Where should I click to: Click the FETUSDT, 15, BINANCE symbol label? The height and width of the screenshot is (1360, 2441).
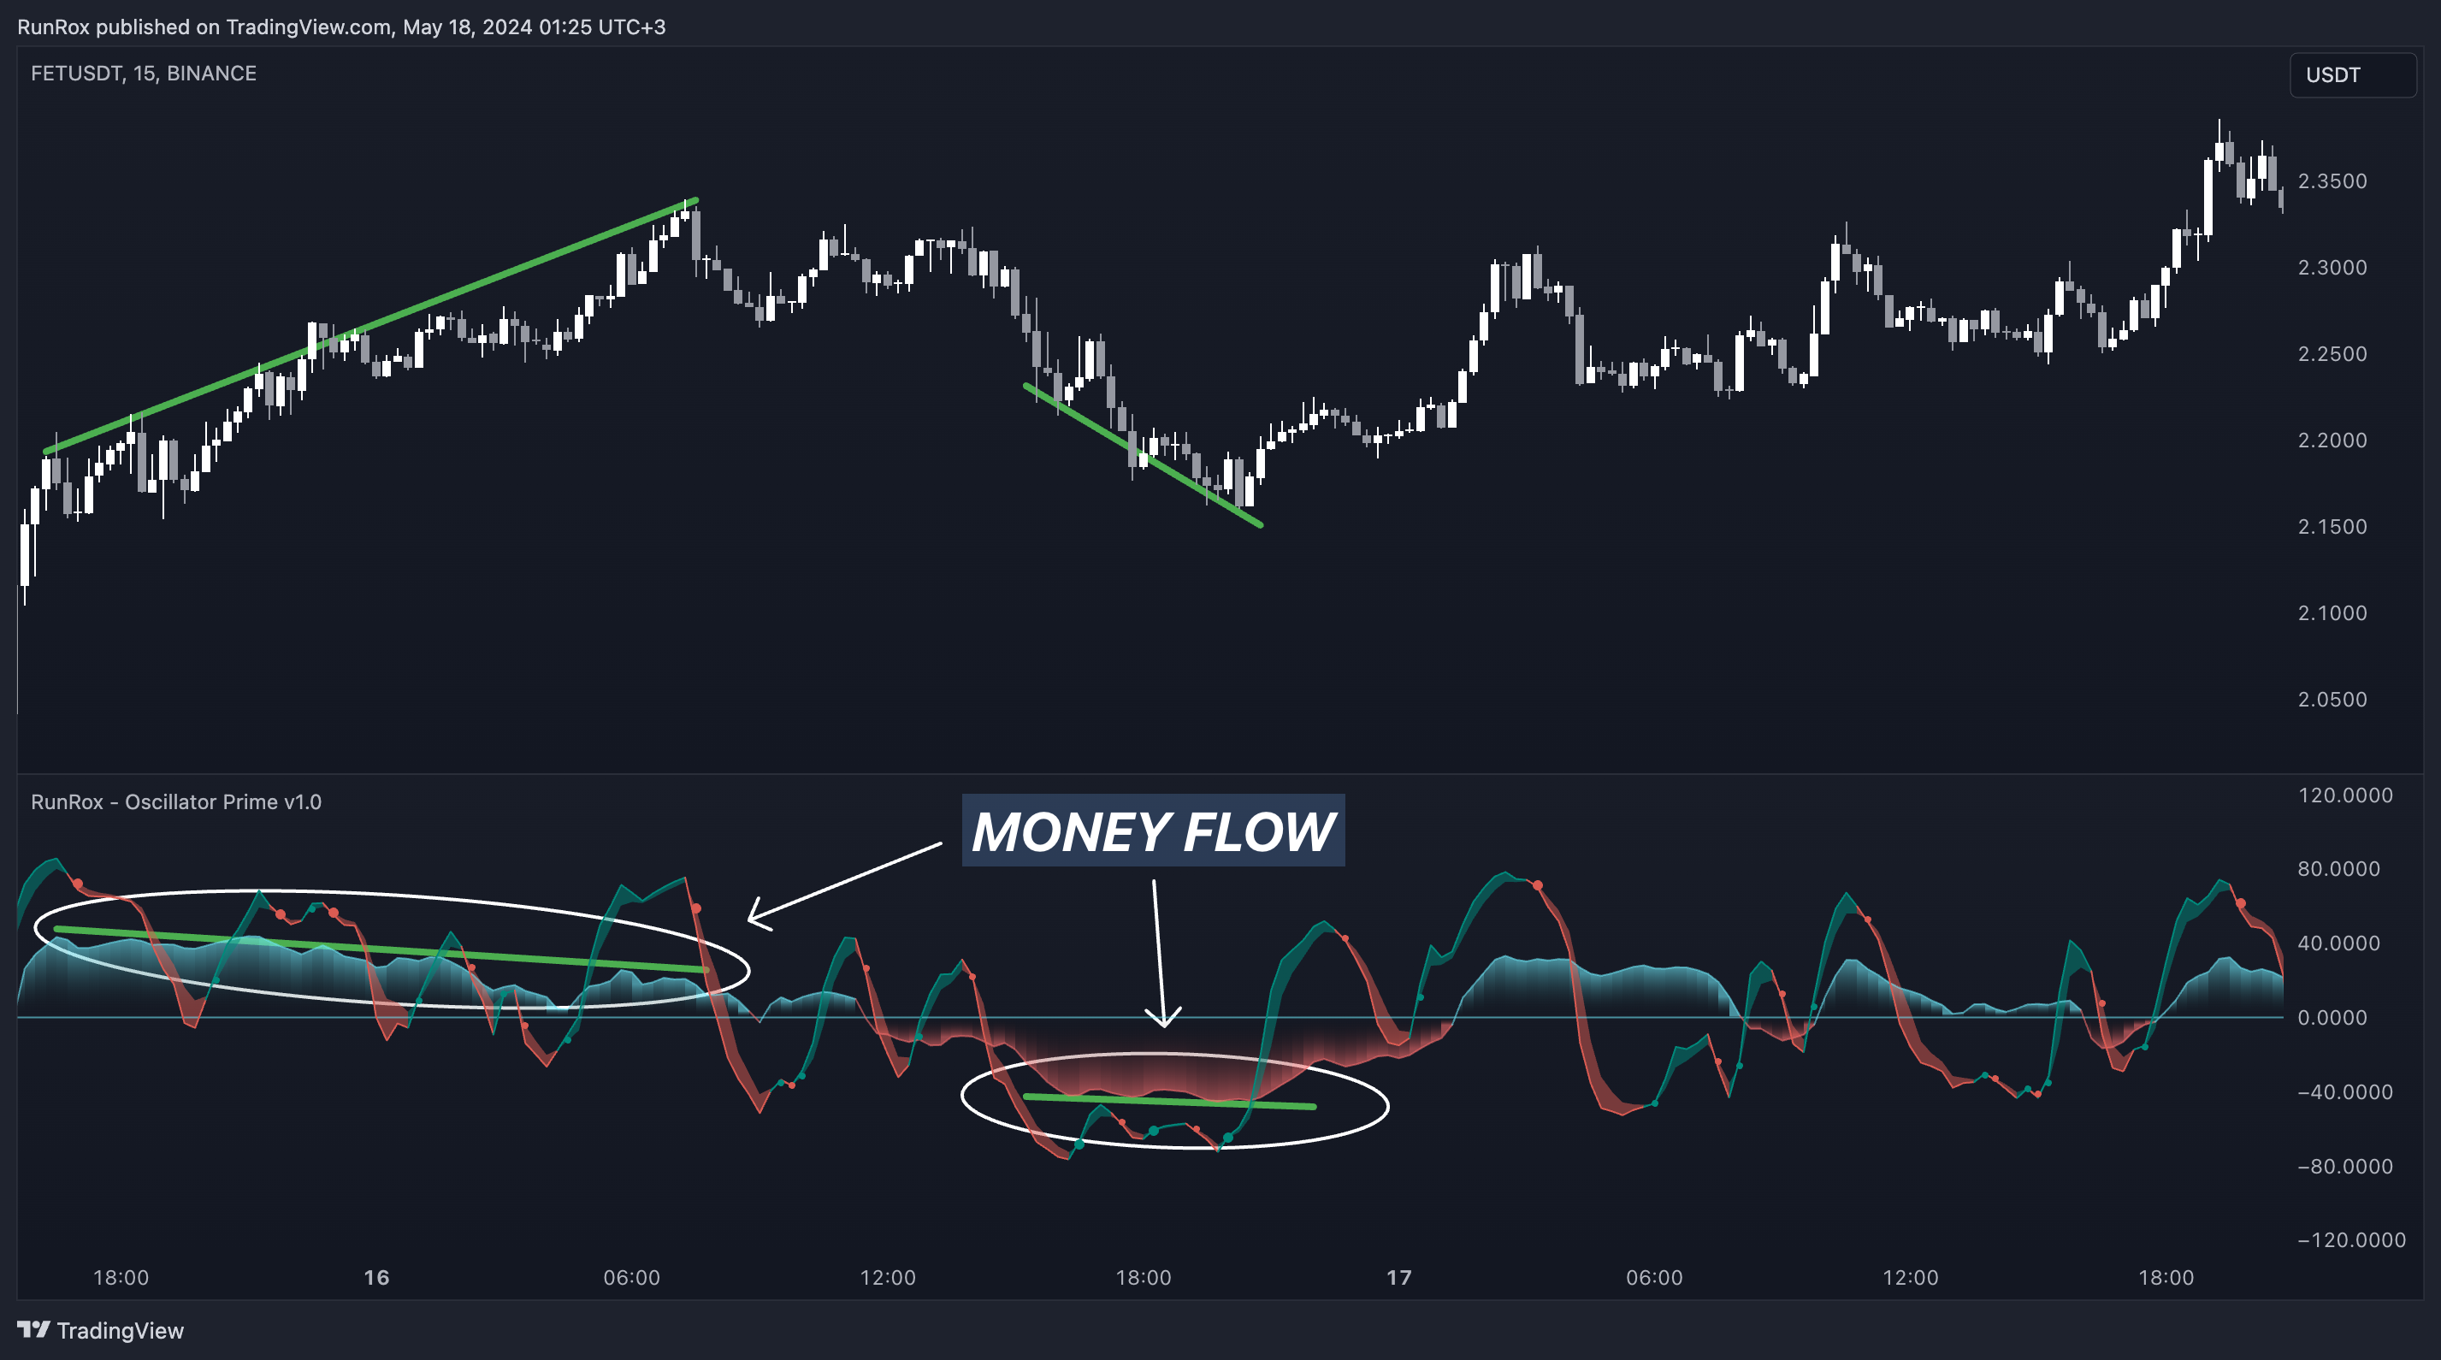[x=143, y=73]
